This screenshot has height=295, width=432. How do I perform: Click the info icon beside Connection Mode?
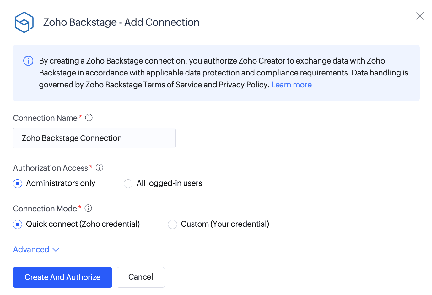pos(89,208)
